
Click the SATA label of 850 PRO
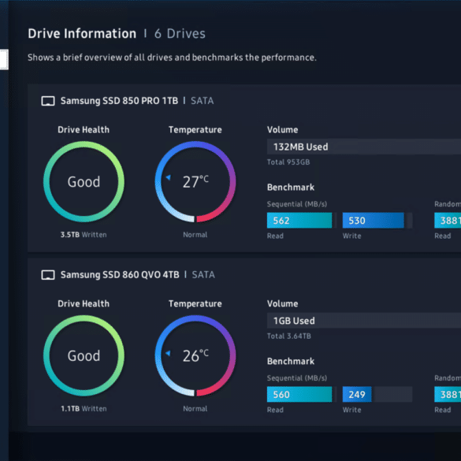pyautogui.click(x=203, y=101)
